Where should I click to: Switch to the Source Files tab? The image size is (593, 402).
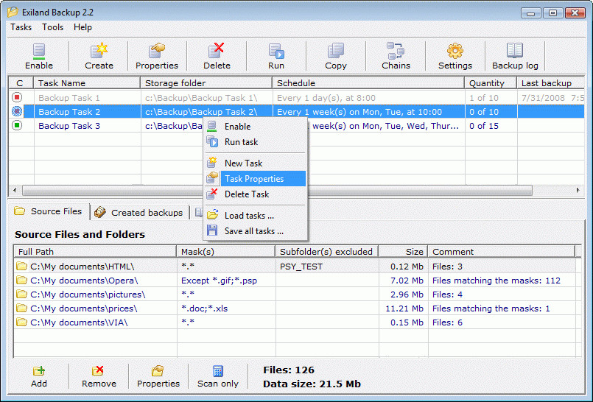coord(49,211)
